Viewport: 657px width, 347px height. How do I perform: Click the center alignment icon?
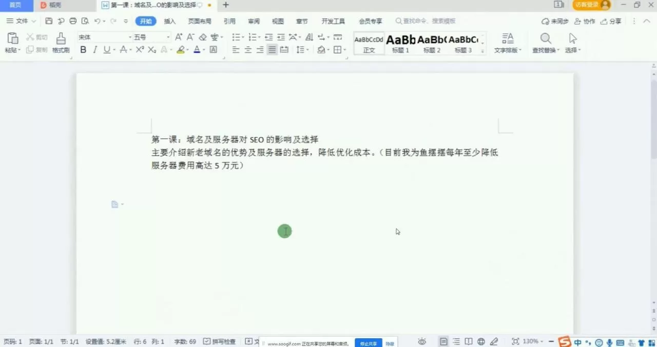248,49
